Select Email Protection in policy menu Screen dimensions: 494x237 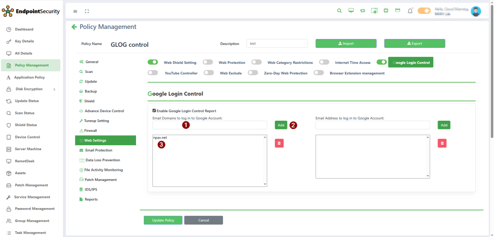[98, 150]
